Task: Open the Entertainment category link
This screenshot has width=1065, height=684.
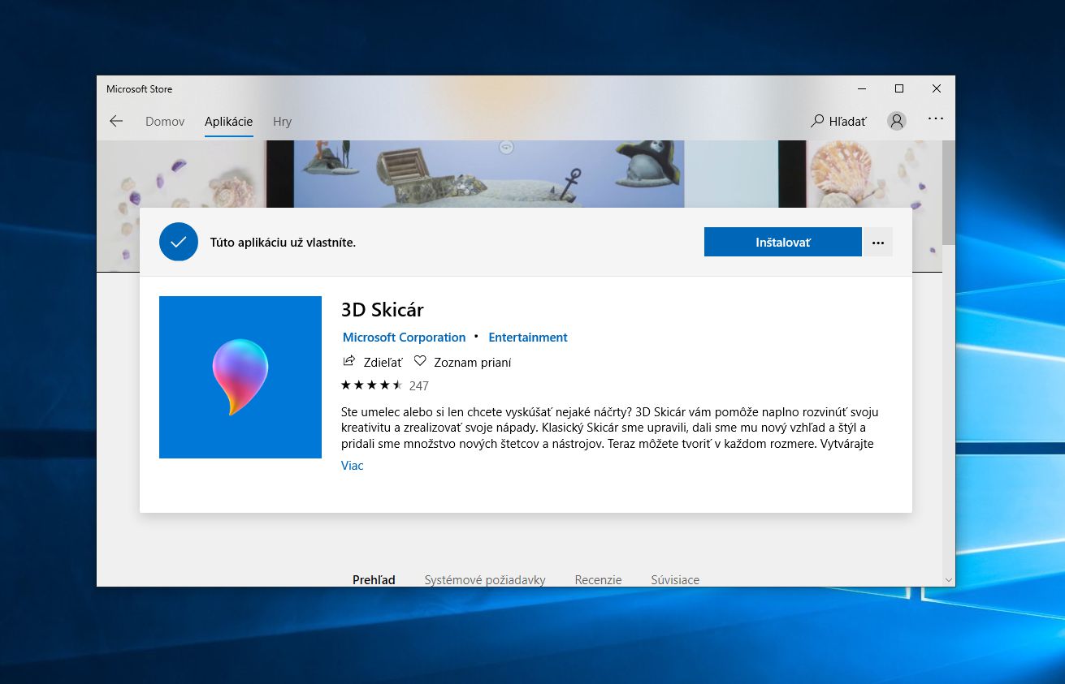Action: coord(528,338)
